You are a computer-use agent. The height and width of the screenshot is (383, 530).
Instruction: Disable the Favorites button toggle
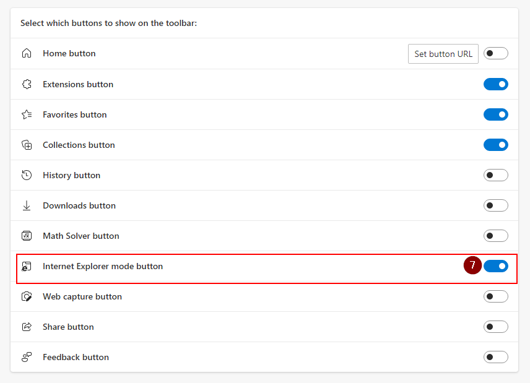pos(495,114)
